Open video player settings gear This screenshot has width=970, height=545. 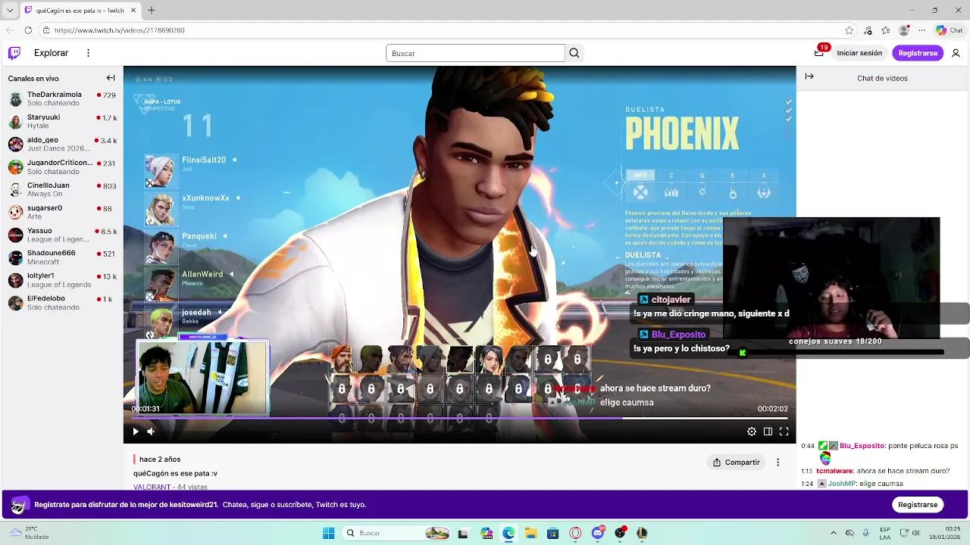[x=752, y=431]
